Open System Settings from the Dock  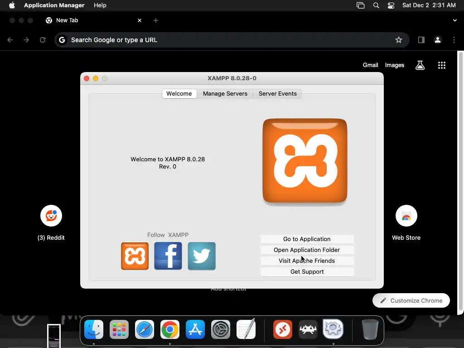[221, 329]
